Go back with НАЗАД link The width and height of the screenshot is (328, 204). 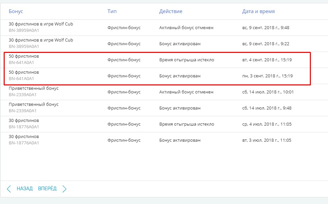click(25, 189)
